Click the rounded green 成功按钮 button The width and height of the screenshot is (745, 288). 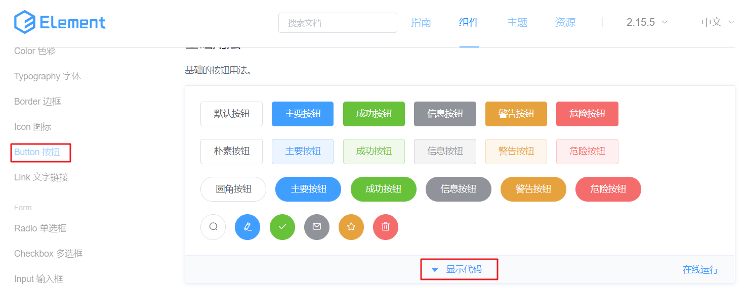coord(383,189)
